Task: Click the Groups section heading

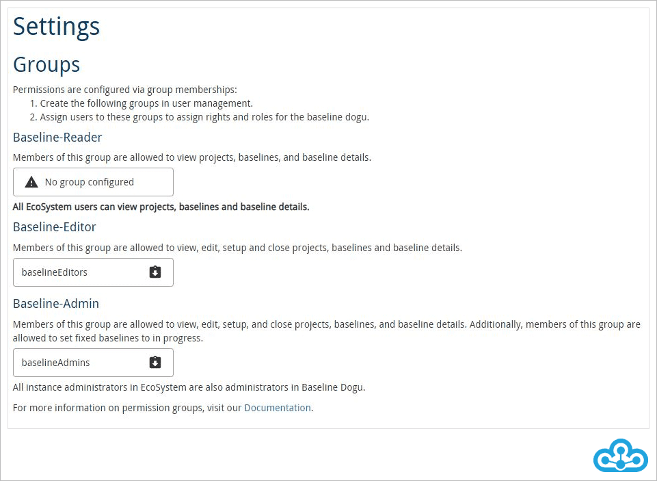Action: point(46,64)
